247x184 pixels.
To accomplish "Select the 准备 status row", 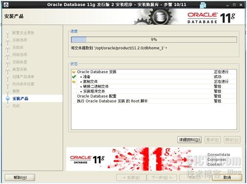I will pos(154,77).
